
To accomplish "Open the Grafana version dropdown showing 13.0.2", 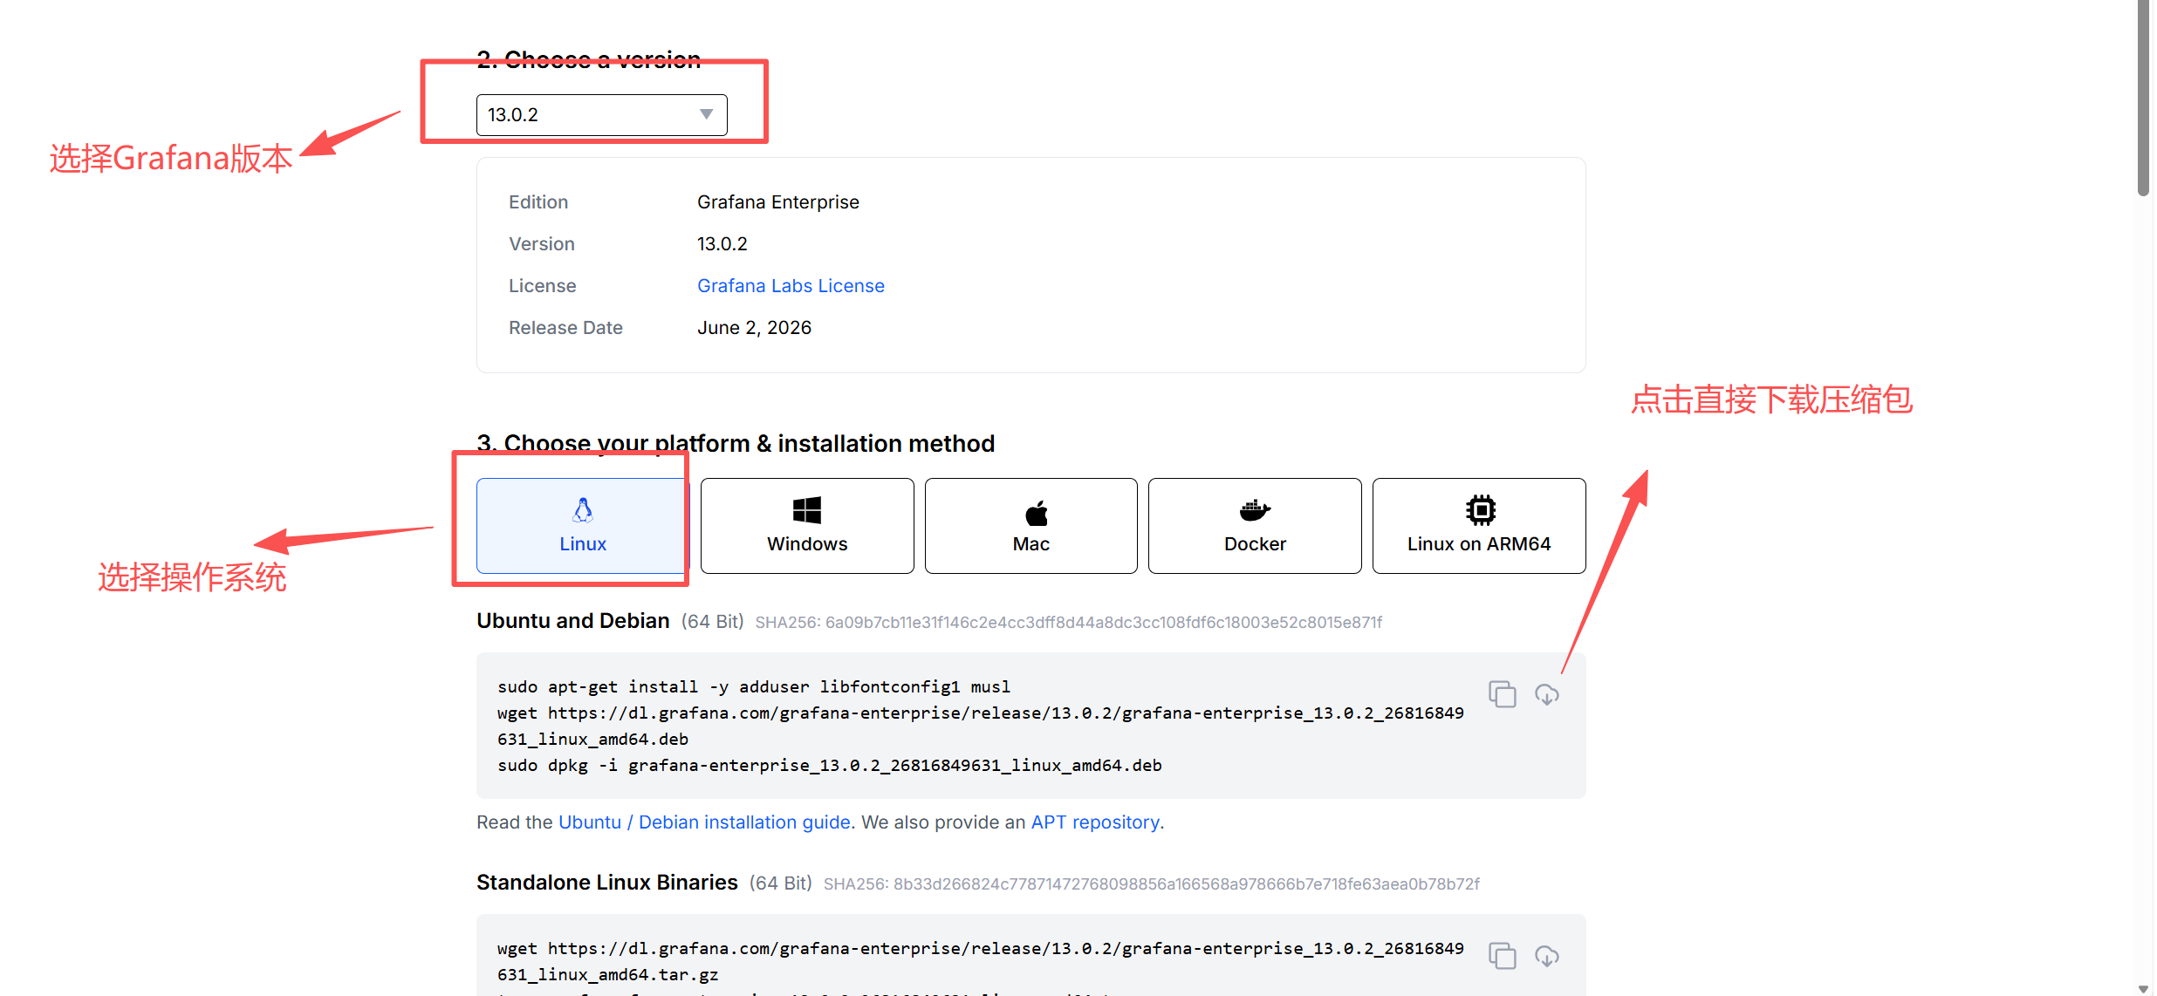I will [x=601, y=115].
